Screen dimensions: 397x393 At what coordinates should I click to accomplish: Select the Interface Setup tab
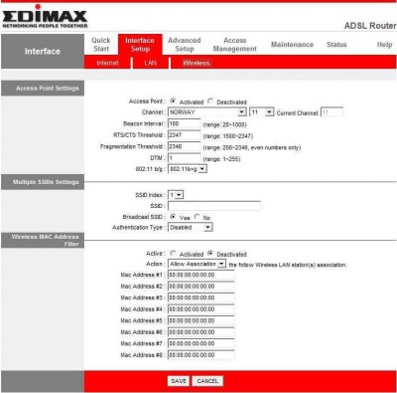coord(140,45)
